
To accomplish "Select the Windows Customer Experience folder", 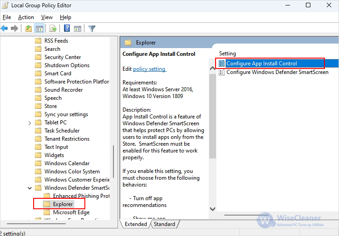I will [x=77, y=180].
